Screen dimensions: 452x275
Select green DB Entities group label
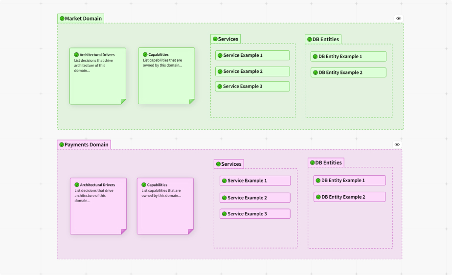click(x=326, y=39)
